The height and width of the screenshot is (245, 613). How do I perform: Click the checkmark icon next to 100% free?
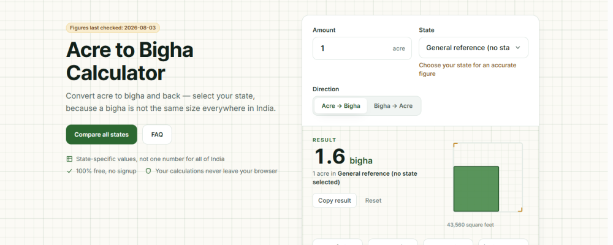[69, 171]
